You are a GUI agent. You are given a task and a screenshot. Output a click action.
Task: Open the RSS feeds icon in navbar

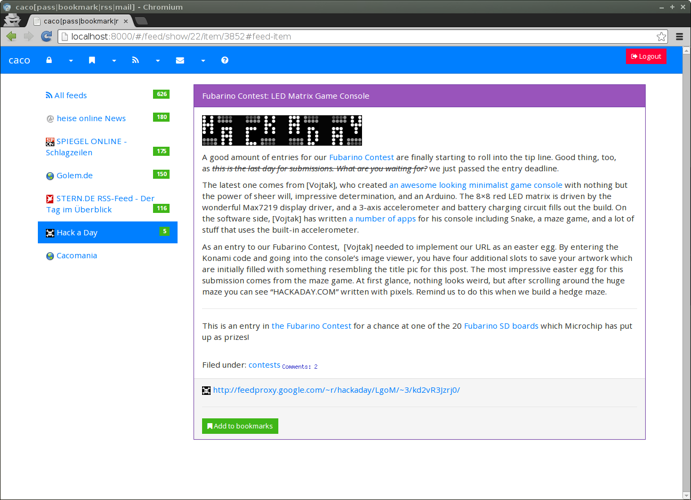pyautogui.click(x=135, y=60)
